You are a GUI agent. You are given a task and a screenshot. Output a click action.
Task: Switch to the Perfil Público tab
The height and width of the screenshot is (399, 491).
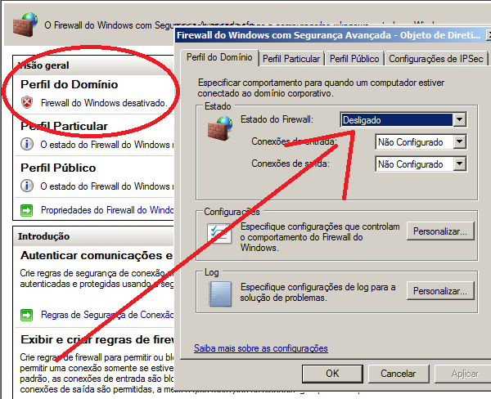click(x=354, y=59)
